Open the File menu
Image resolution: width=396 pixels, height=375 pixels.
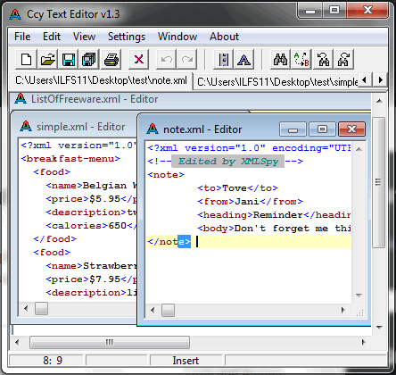pyautogui.click(x=22, y=37)
